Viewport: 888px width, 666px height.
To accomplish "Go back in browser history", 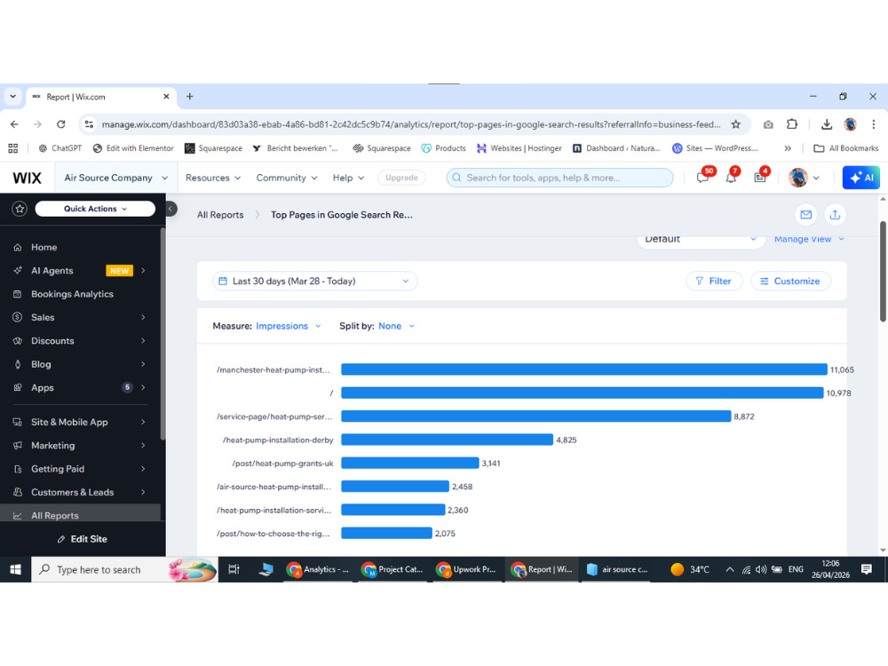I will click(15, 124).
